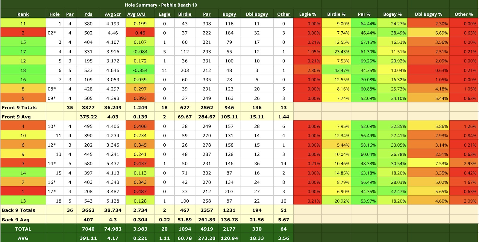Screen dimensions: 479x242
Task: Select the front nine yardage total '3377'
Action: point(88,108)
